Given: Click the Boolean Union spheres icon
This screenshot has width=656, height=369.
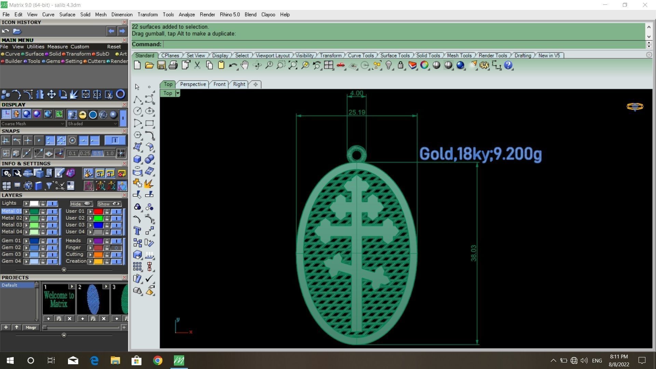Looking at the screenshot, I should 149,159.
